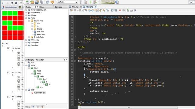Image resolution: width=195 pixels, height=109 pixels.
Task: Click the code fold marker at line 38
Action: point(75,61)
